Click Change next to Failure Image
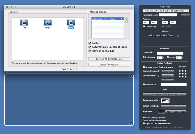This screenshot has width=195, height=134. (167, 76)
